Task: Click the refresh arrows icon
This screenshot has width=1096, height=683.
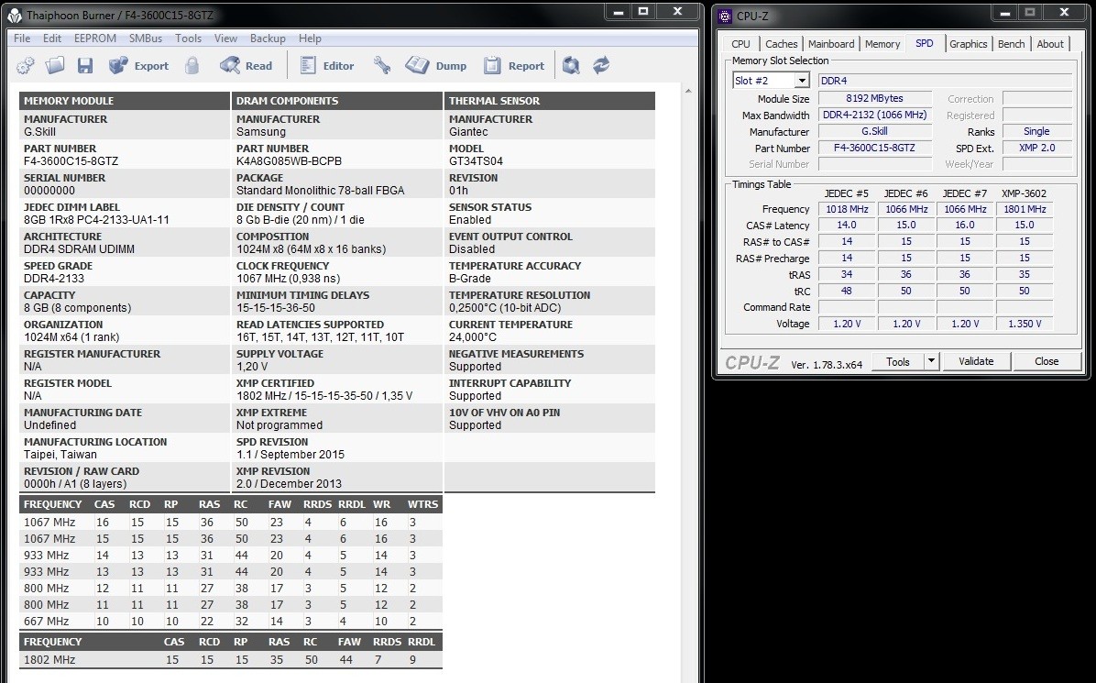Action: [601, 66]
